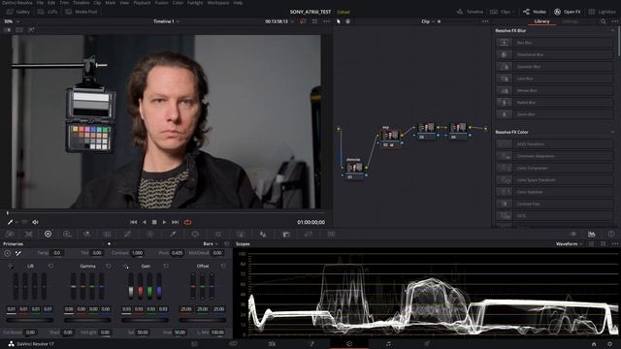The width and height of the screenshot is (621, 349).
Task: Adjust the Gain green bar slider
Action: pos(149,286)
